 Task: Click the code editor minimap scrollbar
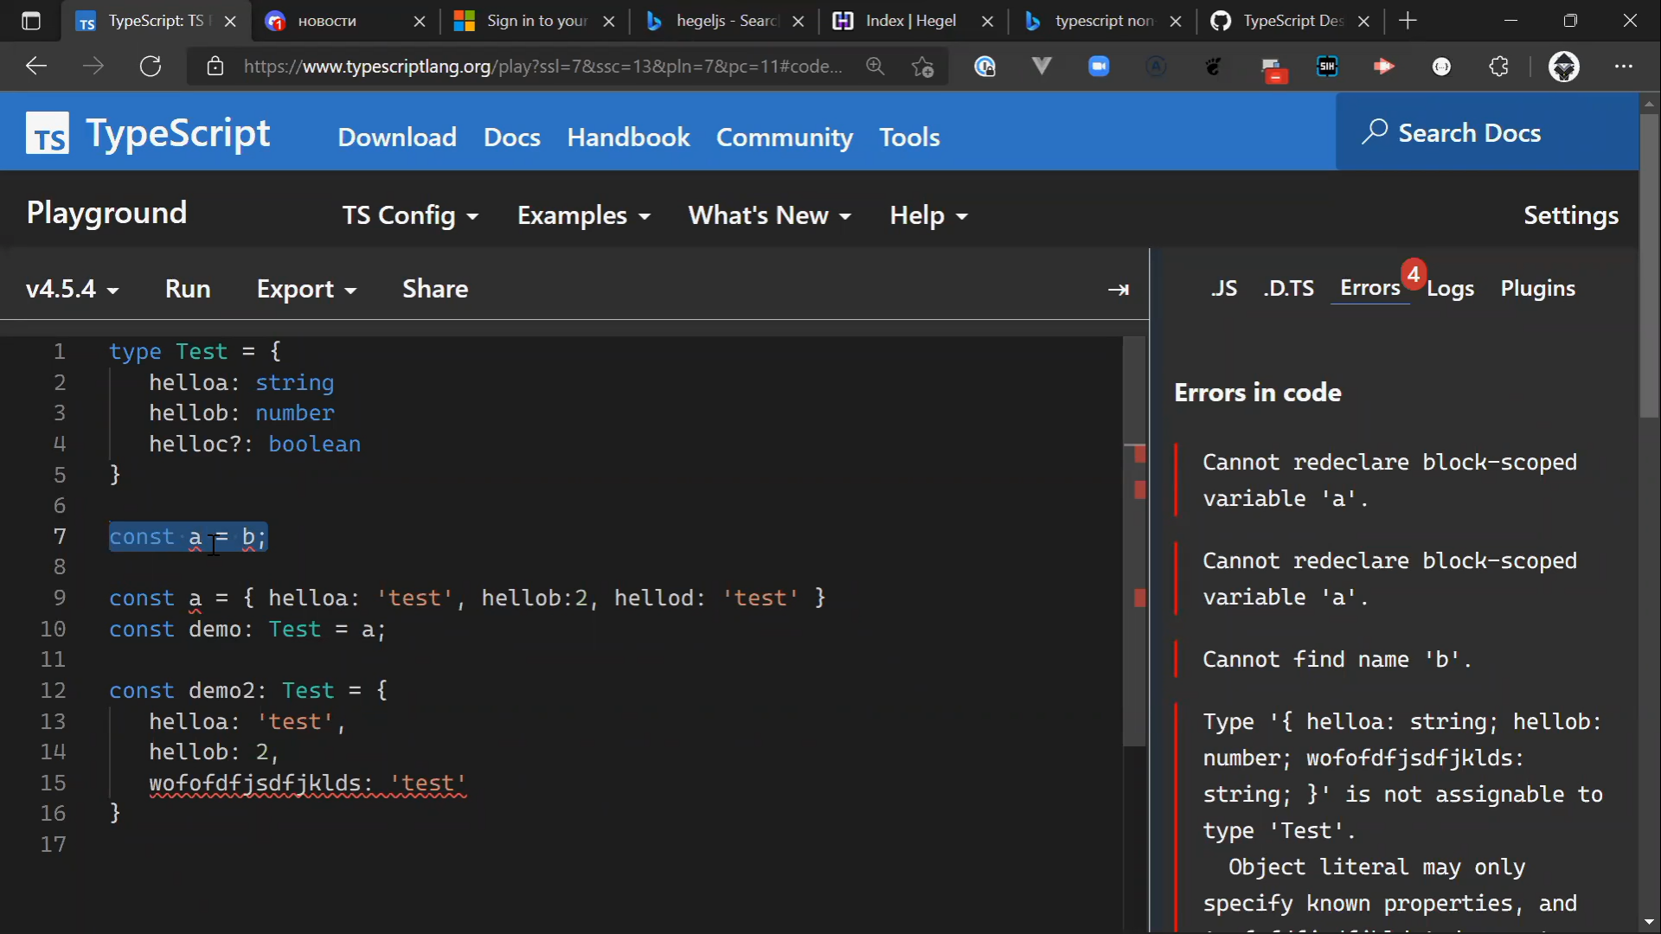pyautogui.click(x=1134, y=541)
